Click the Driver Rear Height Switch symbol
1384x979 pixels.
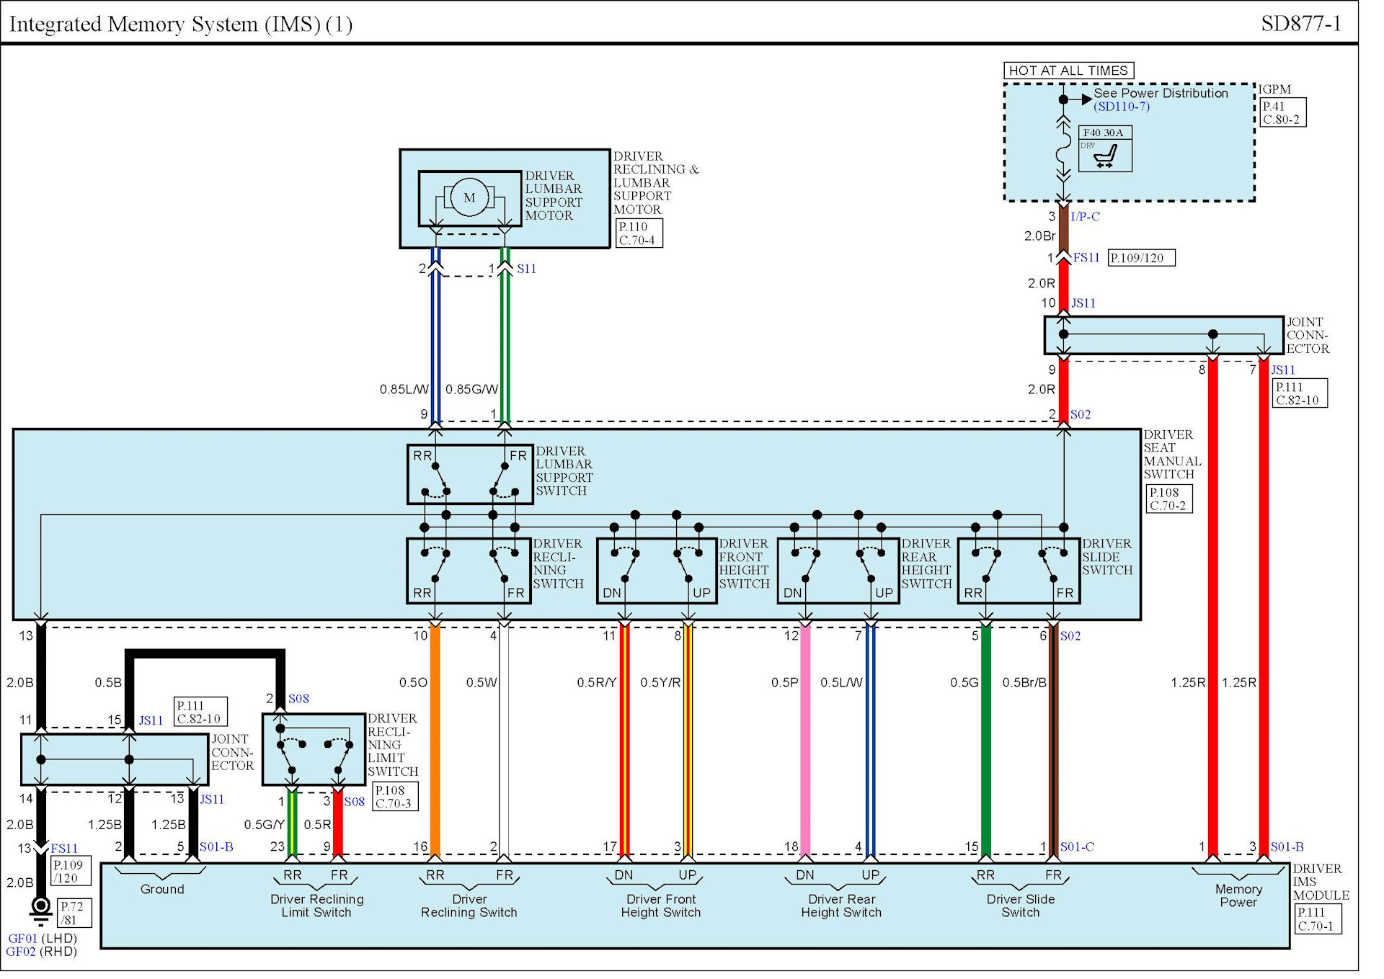coord(838,571)
